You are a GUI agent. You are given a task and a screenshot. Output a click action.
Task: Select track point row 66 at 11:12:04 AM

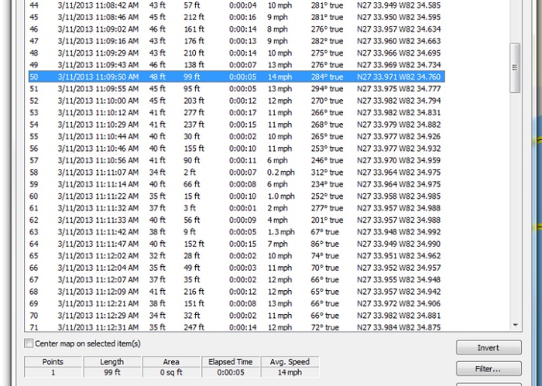232,268
